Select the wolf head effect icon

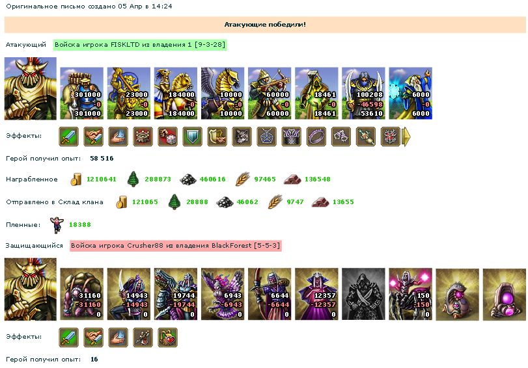(242, 137)
